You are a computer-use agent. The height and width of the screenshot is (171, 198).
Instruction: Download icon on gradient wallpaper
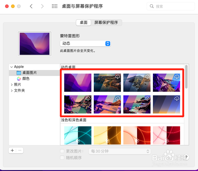[177, 98]
